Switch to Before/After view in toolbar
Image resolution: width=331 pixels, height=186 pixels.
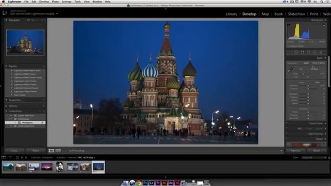(x=58, y=150)
